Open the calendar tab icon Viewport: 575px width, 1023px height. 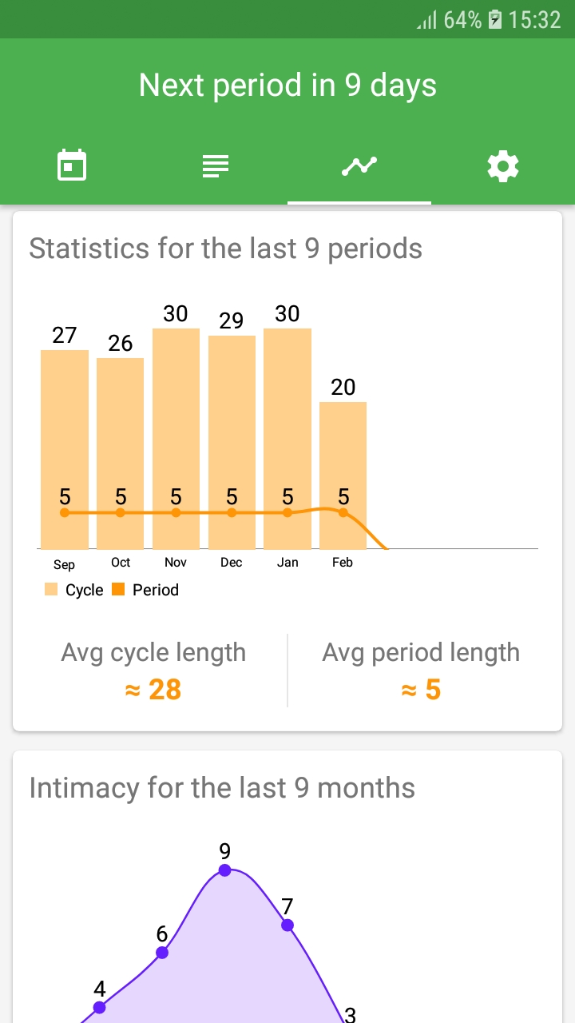point(72,166)
